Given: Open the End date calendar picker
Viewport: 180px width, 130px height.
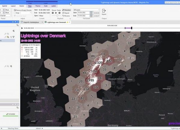Looking at the screenshot, I should [91, 16].
